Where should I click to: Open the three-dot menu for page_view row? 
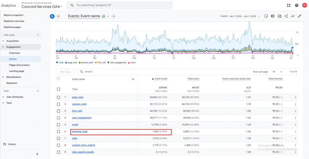(295, 97)
